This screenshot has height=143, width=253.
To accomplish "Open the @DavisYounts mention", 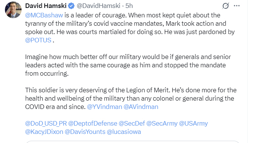I will pyautogui.click(x=85, y=132).
